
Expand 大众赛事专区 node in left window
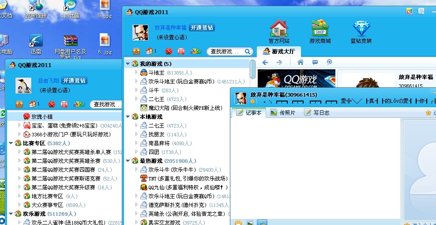point(19,205)
